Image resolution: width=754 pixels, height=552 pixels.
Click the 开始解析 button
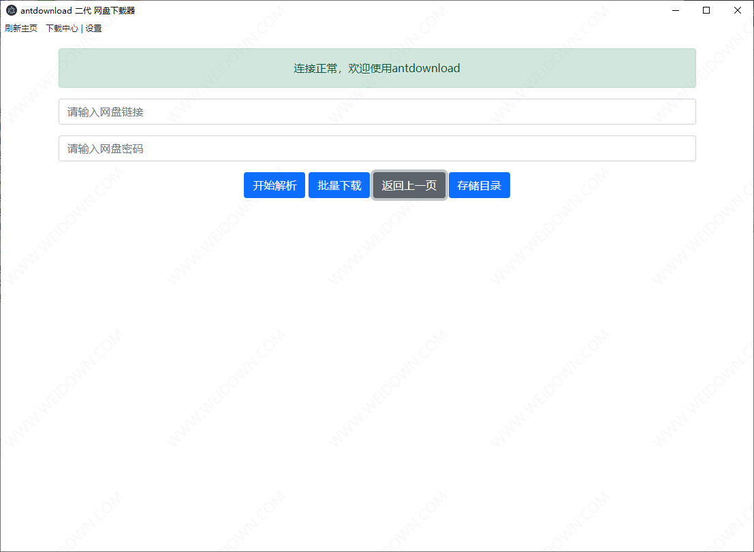pyautogui.click(x=274, y=185)
